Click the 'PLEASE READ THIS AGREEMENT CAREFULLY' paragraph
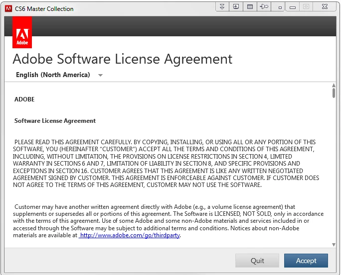 click(x=166, y=164)
